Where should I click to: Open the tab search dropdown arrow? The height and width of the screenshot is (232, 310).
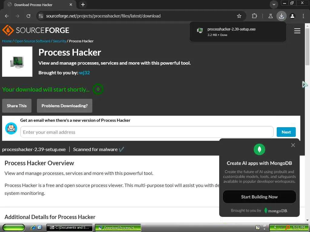274,5
